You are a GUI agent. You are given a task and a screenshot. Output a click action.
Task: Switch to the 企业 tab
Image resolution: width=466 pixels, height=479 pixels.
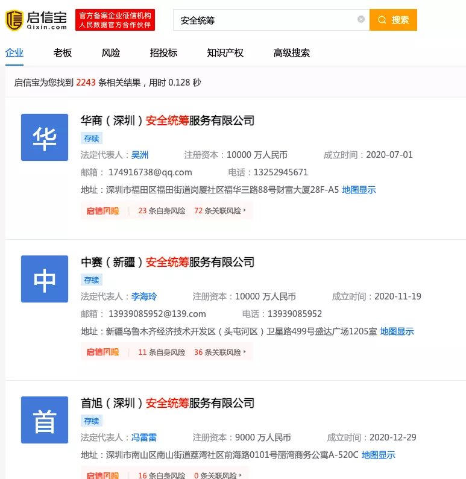pyautogui.click(x=14, y=53)
